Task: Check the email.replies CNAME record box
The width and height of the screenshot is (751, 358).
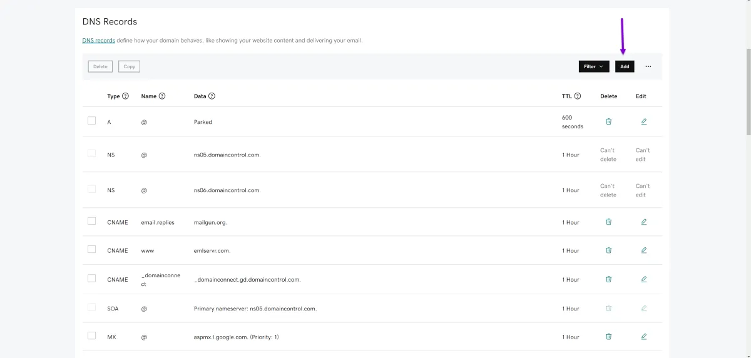Action: click(92, 221)
